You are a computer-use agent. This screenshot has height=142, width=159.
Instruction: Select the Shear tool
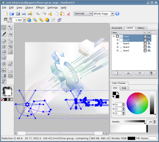point(10,64)
